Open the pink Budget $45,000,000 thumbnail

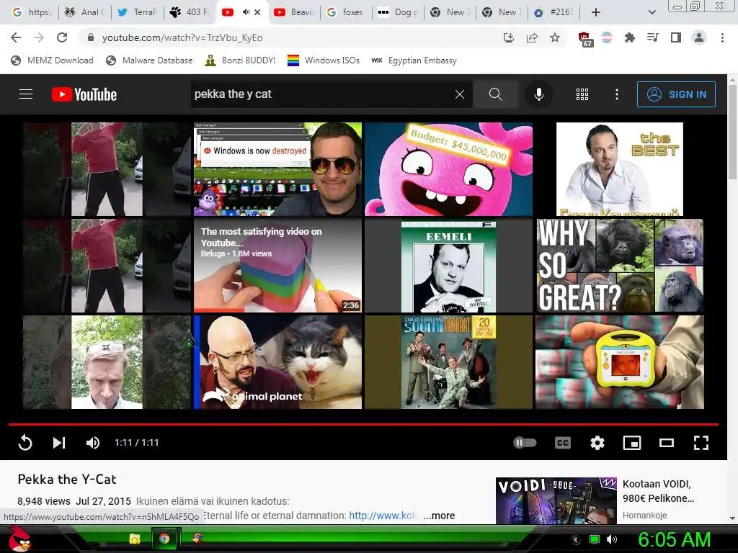(x=448, y=169)
